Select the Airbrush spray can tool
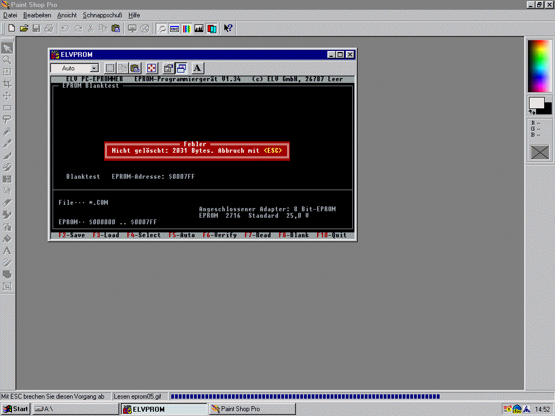 [7, 227]
